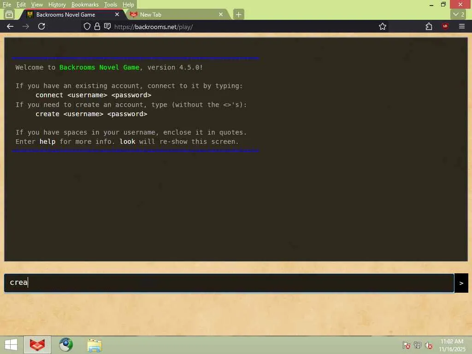The width and height of the screenshot is (472, 354).
Task: Close the New Tab tab
Action: tap(221, 14)
